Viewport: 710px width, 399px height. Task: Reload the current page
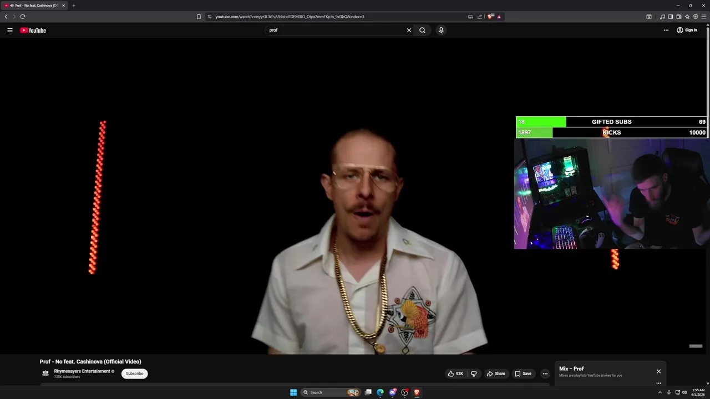[x=23, y=17]
